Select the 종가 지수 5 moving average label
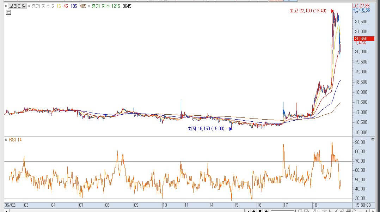 click(x=43, y=6)
